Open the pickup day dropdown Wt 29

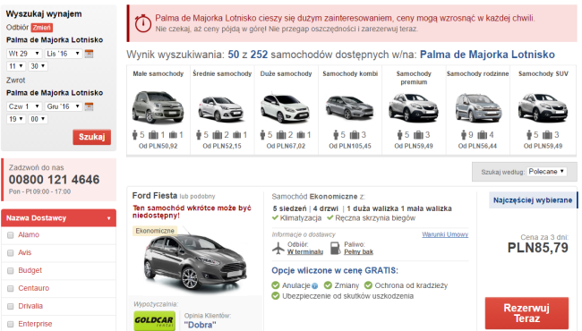[x=24, y=54]
